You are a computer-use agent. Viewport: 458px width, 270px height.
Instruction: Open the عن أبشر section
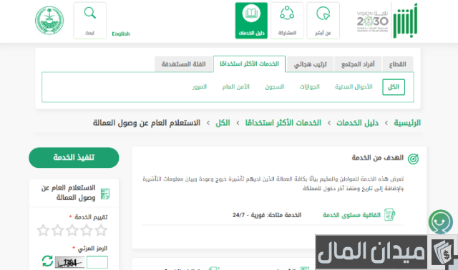[x=323, y=21]
